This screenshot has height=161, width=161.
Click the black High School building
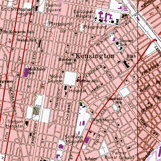[126, 64]
